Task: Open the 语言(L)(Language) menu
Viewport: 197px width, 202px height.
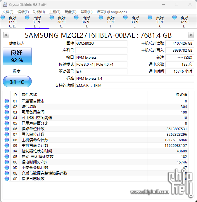Action: pos(112,12)
